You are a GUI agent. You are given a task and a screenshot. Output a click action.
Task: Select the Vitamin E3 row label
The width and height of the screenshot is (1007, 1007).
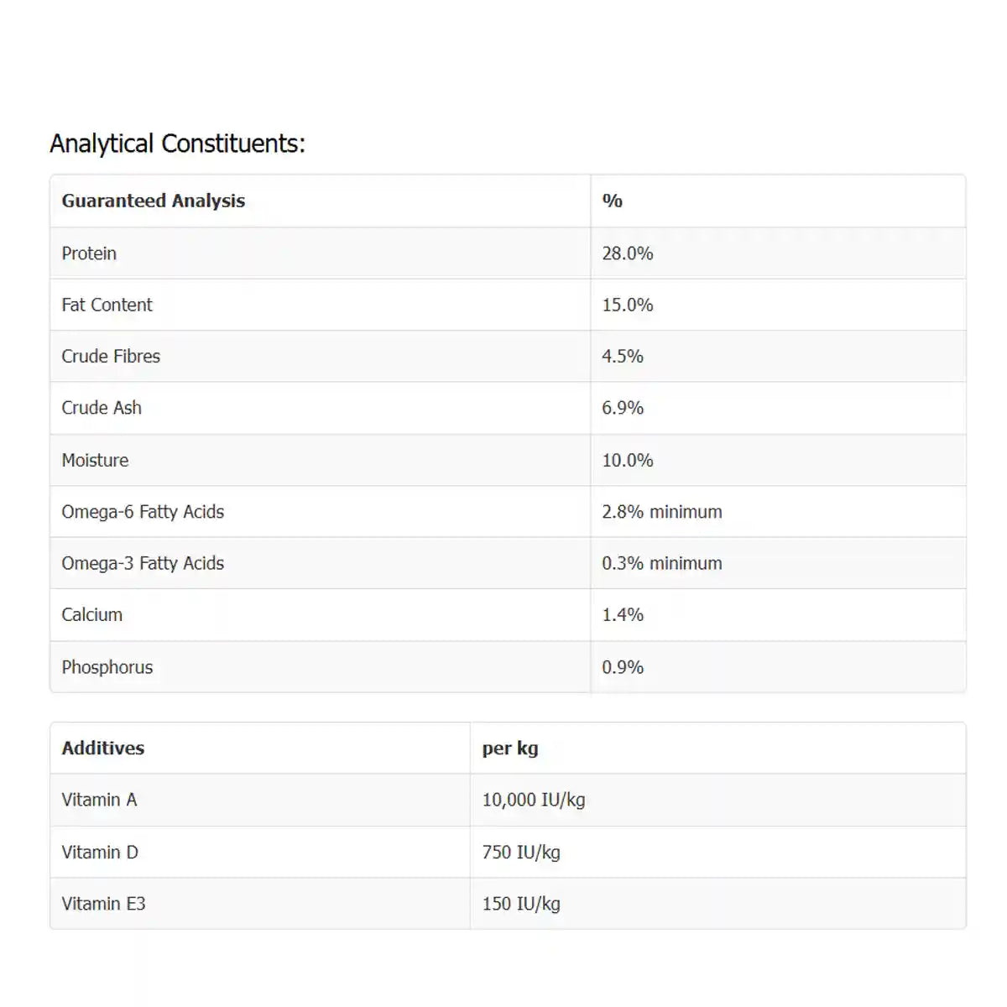tap(103, 904)
